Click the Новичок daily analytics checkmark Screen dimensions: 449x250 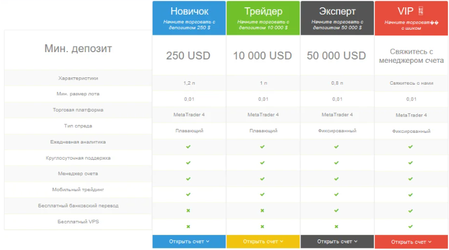point(189,147)
